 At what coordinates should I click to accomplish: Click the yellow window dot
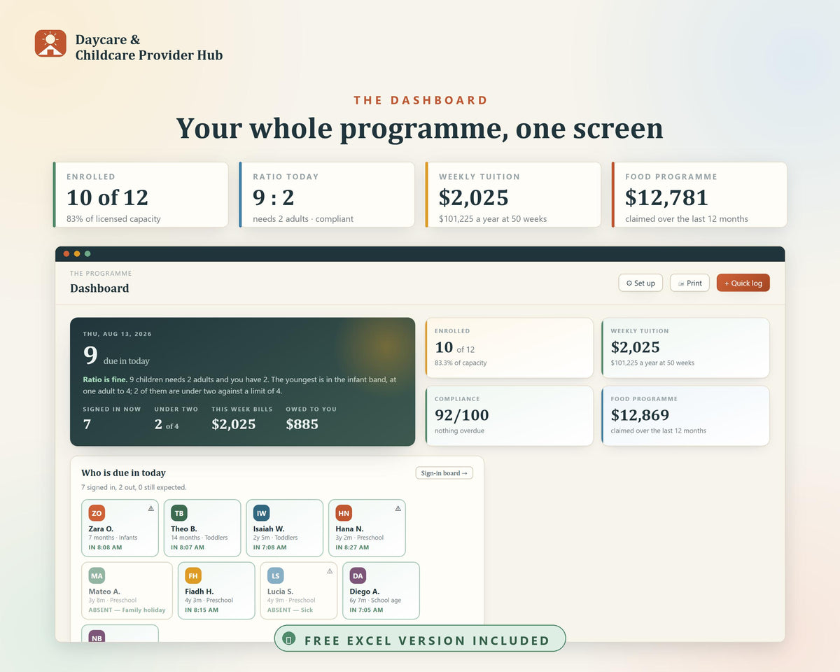(77, 253)
